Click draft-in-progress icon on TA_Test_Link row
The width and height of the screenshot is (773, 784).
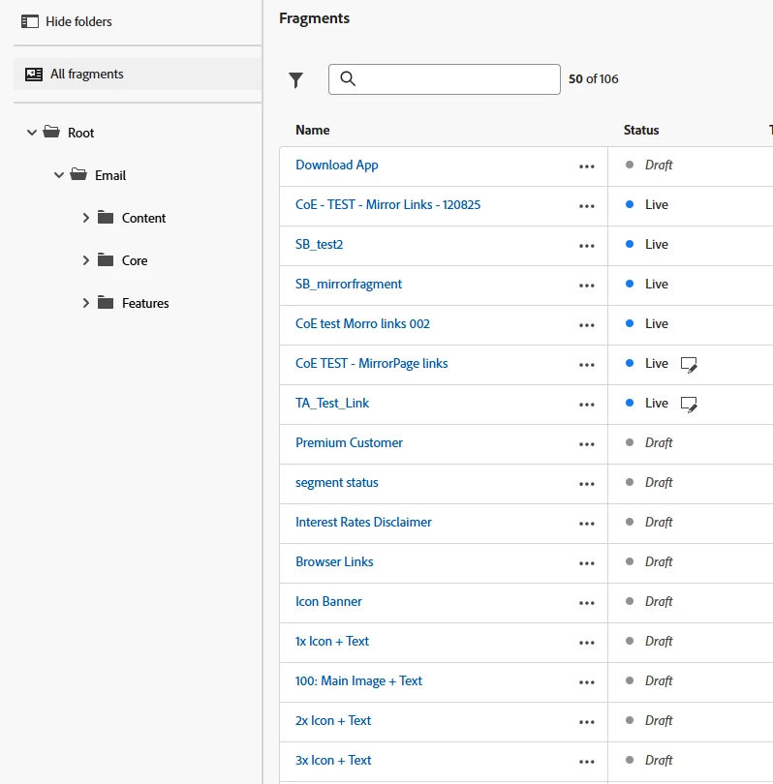(689, 404)
